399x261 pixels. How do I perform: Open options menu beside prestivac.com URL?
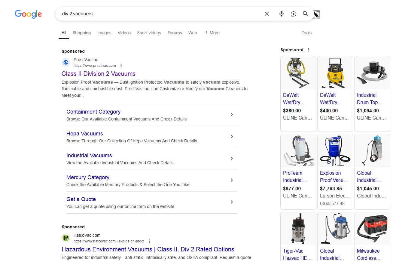(121, 66)
